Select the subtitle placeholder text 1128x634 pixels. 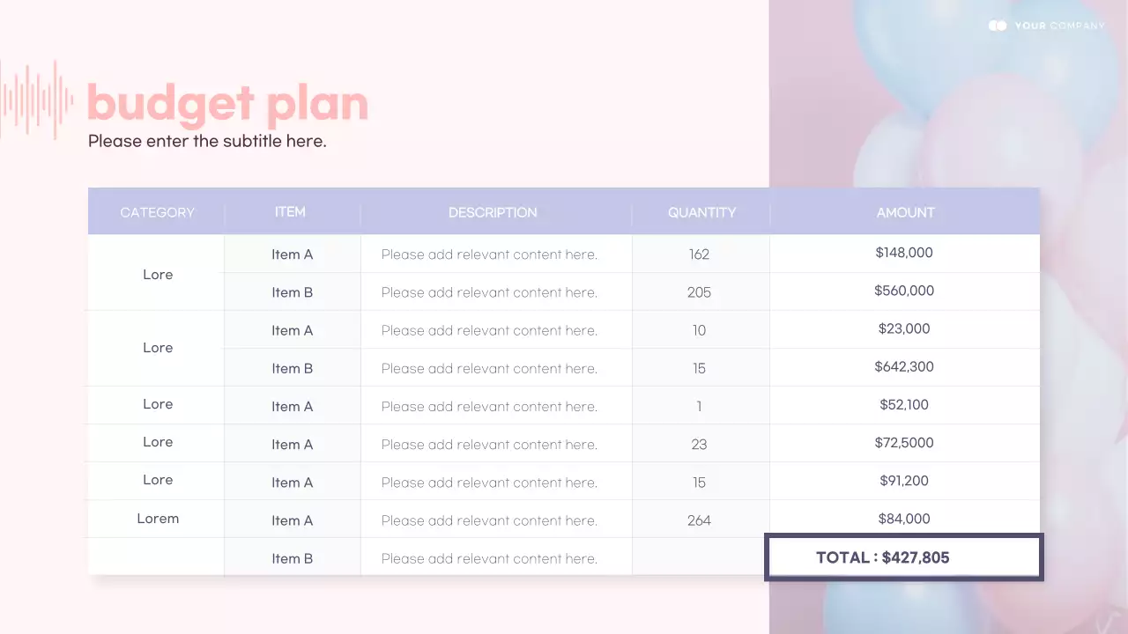click(207, 141)
